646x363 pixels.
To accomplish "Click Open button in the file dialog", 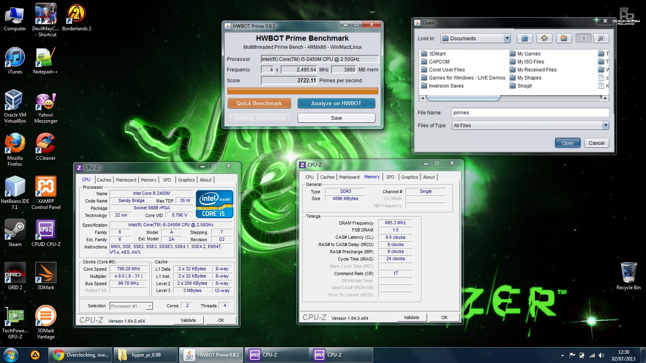I will click(x=567, y=143).
